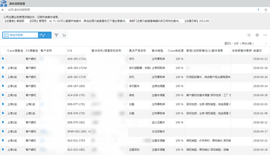Viewport: 270px width, 155px height.
Task: Click the 应用: 案件流程管理 breadcrumb link
Action: [19, 10]
